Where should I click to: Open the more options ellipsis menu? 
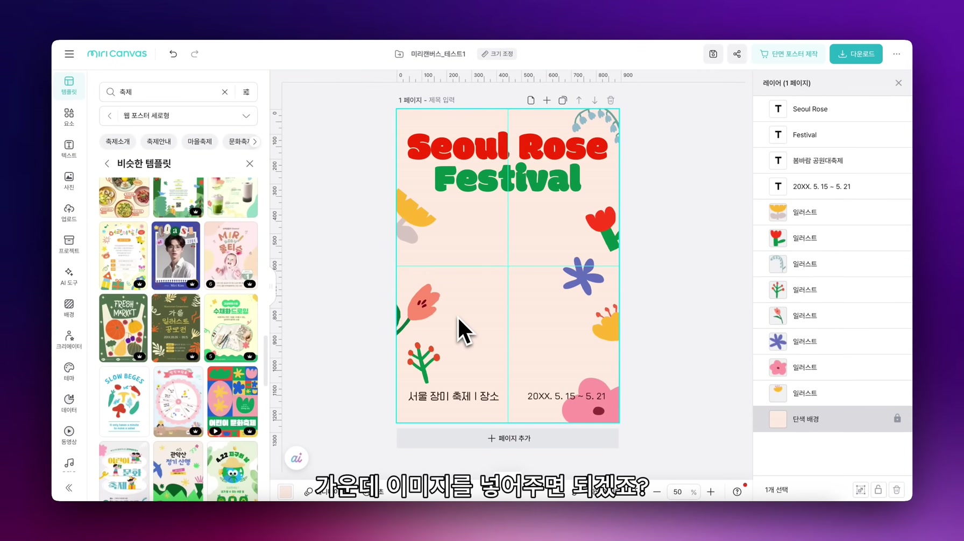coord(896,54)
